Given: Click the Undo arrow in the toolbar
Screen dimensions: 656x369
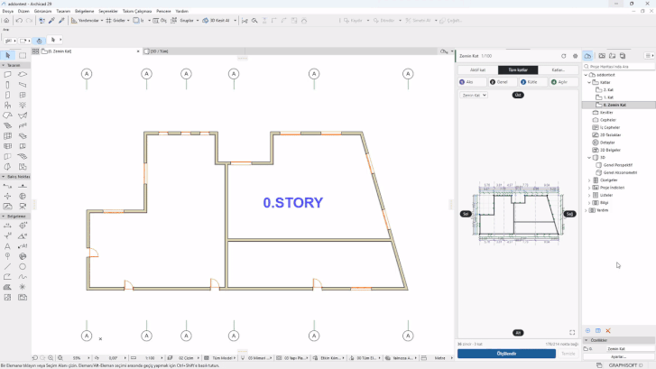Looking at the screenshot, I should click(x=19, y=20).
